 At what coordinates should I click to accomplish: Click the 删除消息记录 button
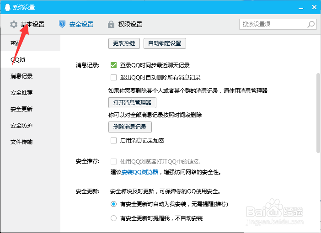[130, 127]
